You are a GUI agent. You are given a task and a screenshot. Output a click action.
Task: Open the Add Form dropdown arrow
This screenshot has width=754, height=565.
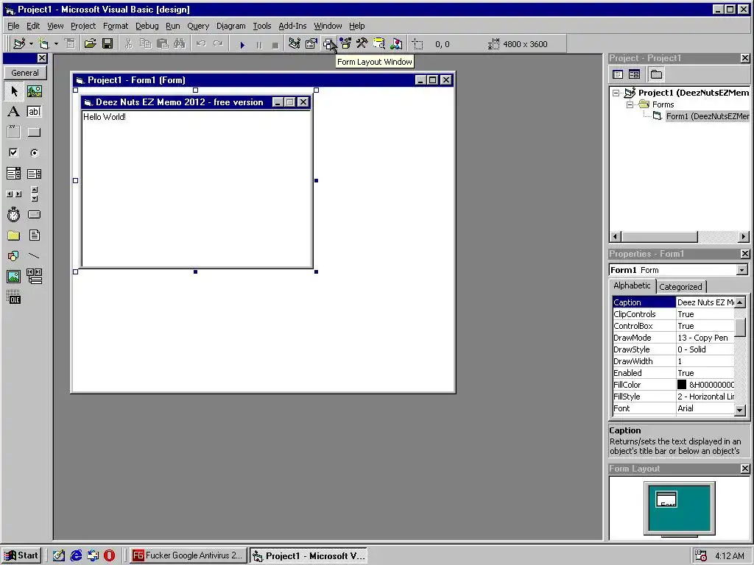click(x=56, y=43)
